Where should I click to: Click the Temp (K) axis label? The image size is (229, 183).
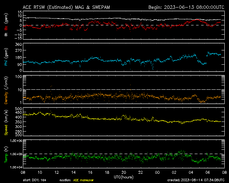[6, 154]
